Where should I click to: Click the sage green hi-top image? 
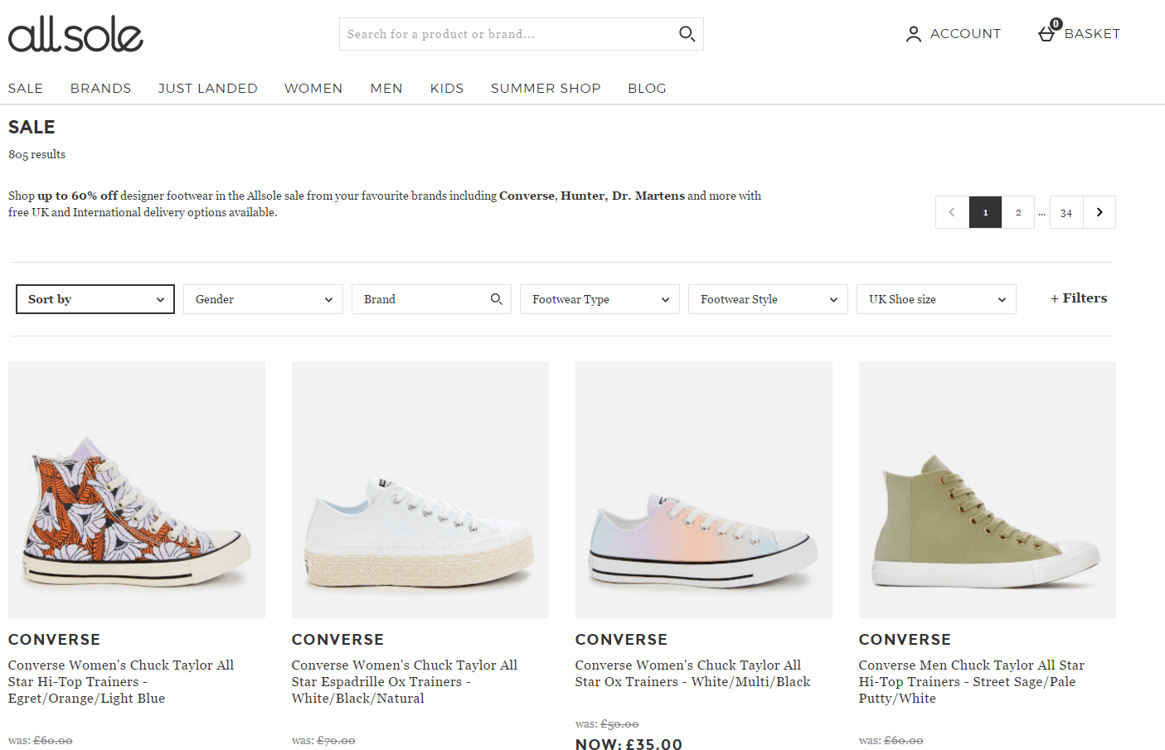tap(988, 490)
